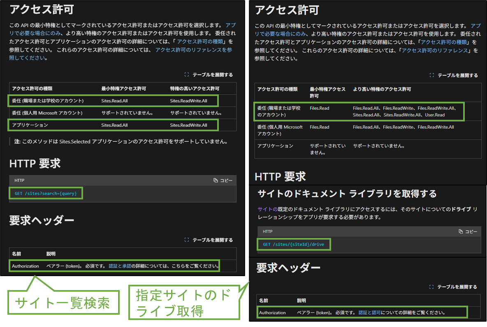Click 'コピー' label in left HTTP block
Screen dimensions: 487x327
tap(226, 181)
